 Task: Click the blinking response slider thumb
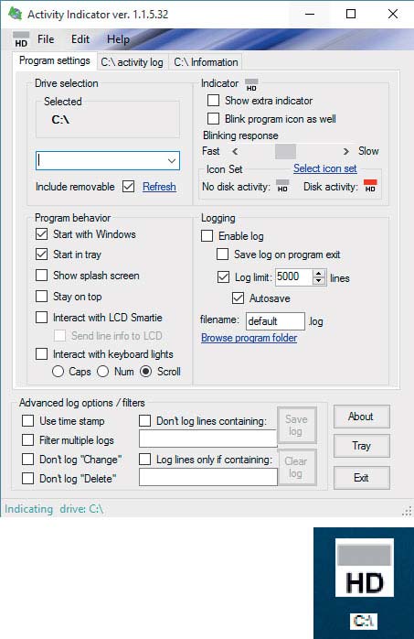tap(285, 152)
